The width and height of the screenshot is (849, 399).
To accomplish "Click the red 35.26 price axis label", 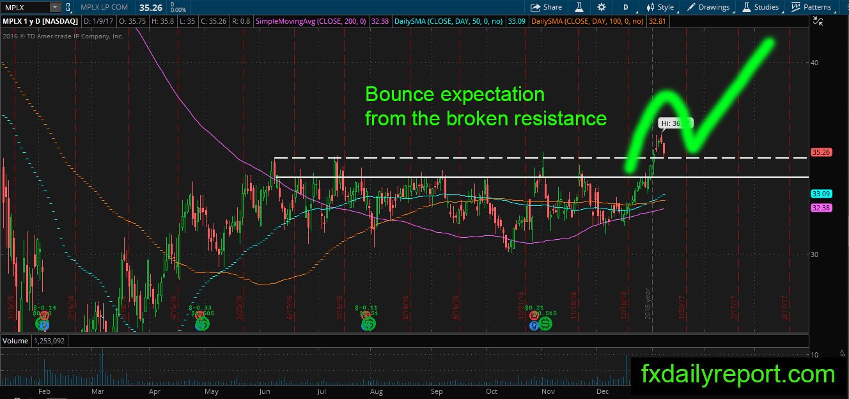I will coord(820,153).
